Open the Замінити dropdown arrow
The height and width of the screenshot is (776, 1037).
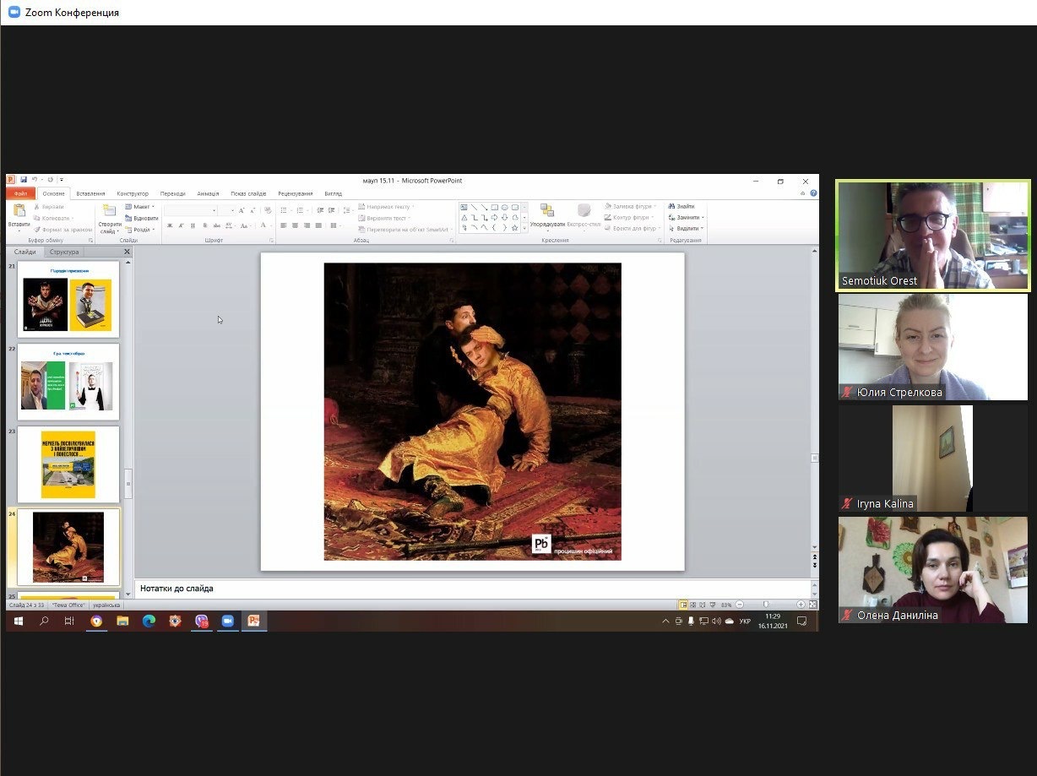click(x=703, y=218)
